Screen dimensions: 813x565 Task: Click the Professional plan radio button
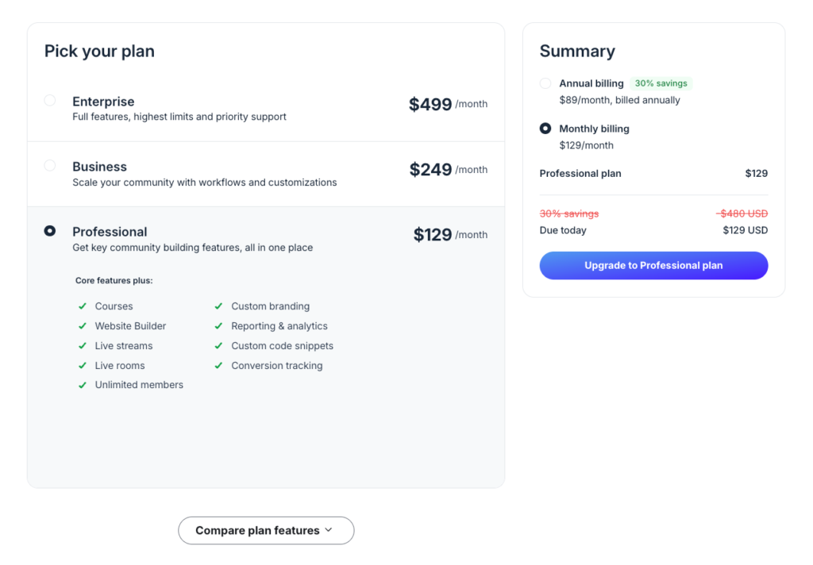pyautogui.click(x=50, y=231)
